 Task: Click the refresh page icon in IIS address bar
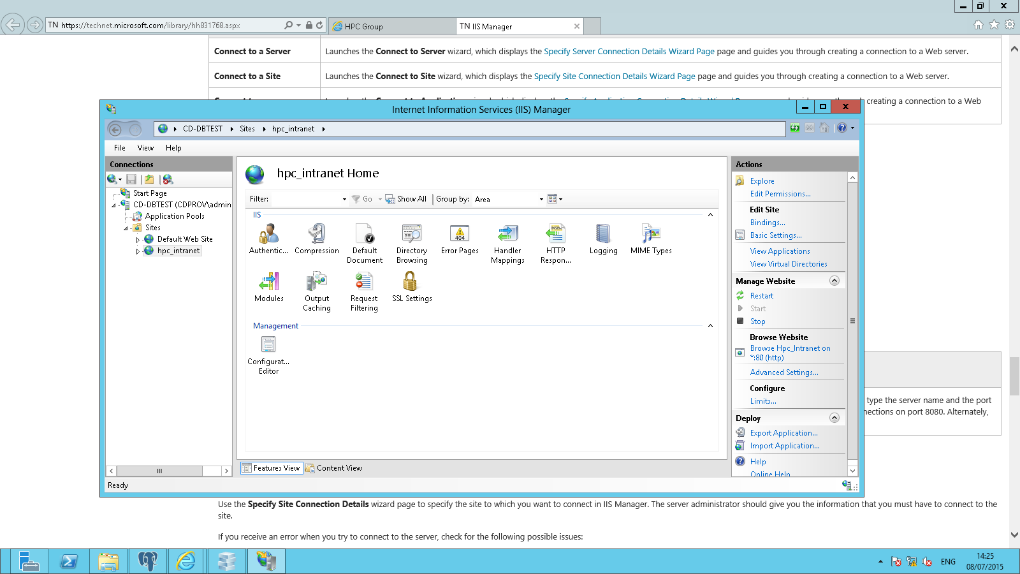(x=795, y=128)
